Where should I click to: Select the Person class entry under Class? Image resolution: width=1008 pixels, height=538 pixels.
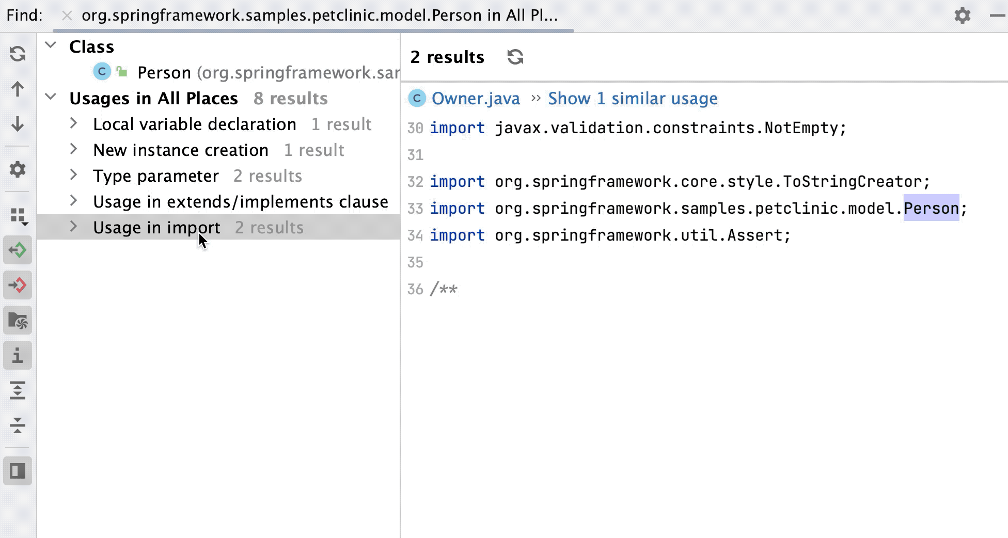pyautogui.click(x=164, y=72)
